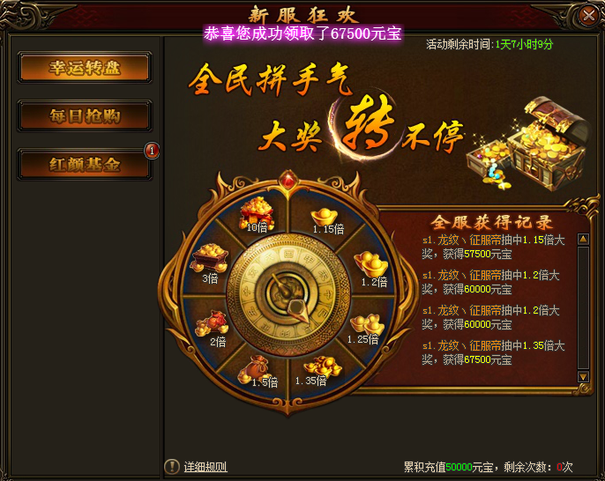Click the open treasure chest illustration
Screen dimensions: 605x481
tap(528, 144)
